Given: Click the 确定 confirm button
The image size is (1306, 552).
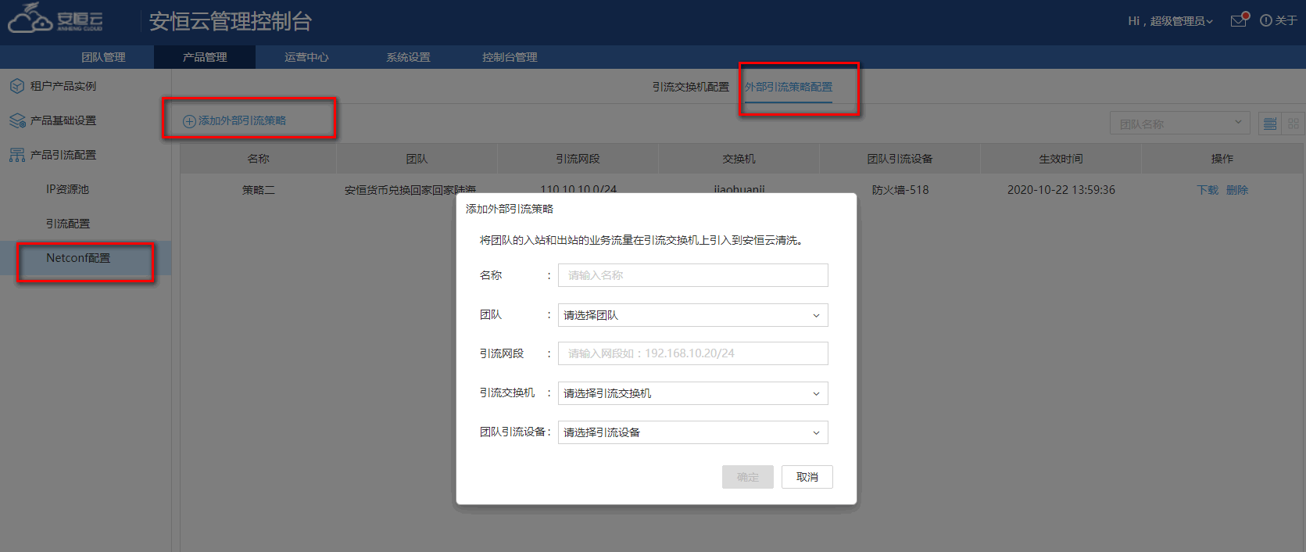Looking at the screenshot, I should point(748,477).
